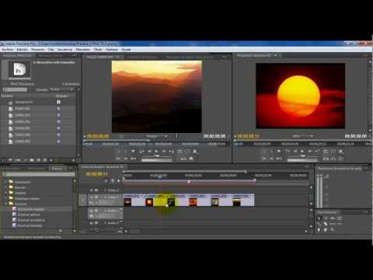The image size is (373, 280).
Task: Play the sequence in Program monitor
Action: coord(302,151)
